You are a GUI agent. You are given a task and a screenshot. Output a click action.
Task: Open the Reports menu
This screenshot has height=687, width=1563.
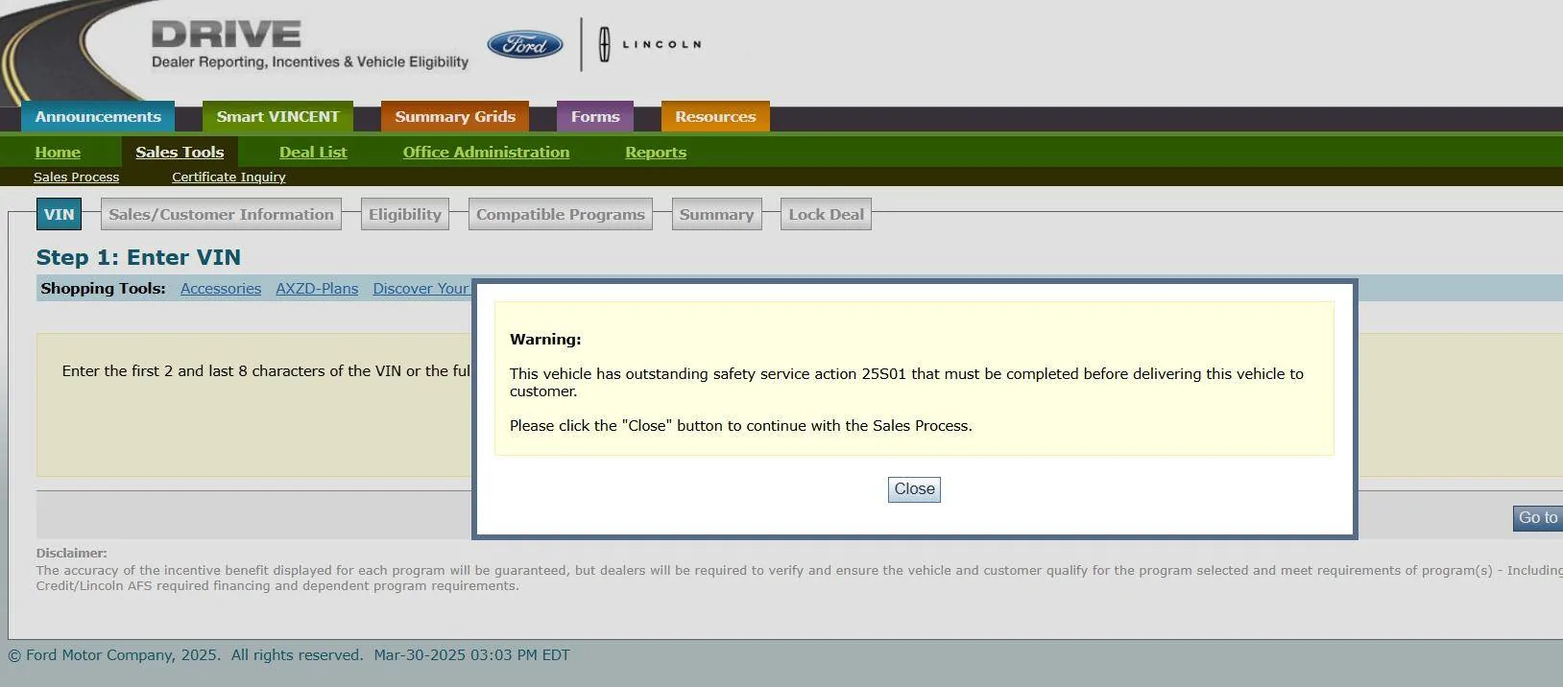656,152
